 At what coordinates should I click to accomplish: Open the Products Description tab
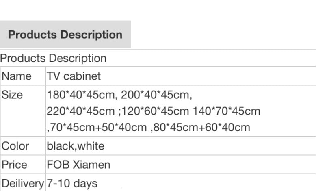tap(65, 35)
